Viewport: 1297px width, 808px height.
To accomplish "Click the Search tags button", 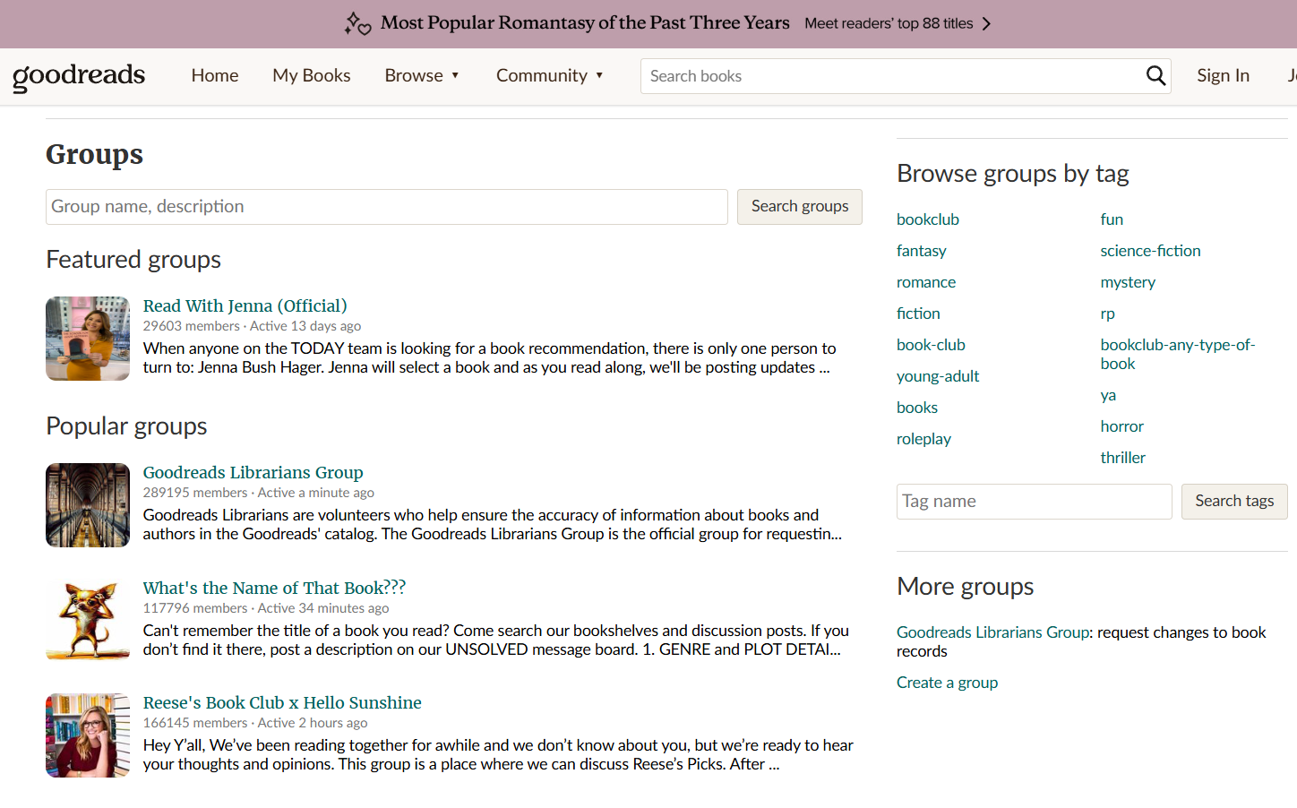I will 1234,502.
